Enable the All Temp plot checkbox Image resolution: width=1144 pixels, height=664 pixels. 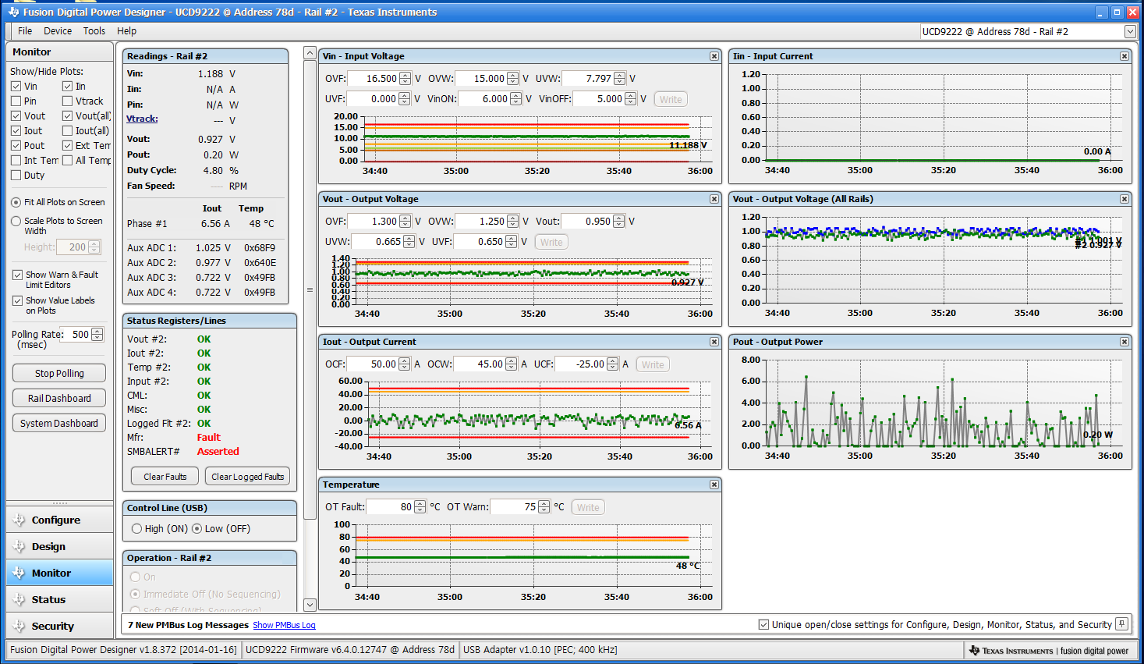tap(67, 161)
